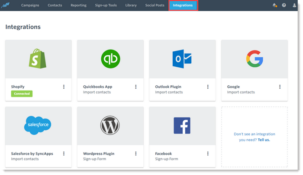This screenshot has width=303, height=175.
Task: Click the green Connected badge on Shopify
Action: 22,94
